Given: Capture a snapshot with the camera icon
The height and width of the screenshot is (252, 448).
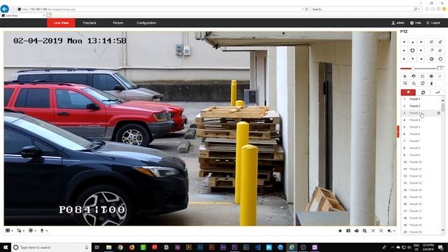Looking at the screenshot, I should (x=349, y=230).
